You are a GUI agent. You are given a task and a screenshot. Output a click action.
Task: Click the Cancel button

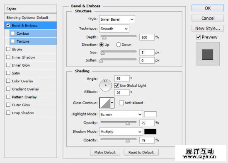coord(208,18)
